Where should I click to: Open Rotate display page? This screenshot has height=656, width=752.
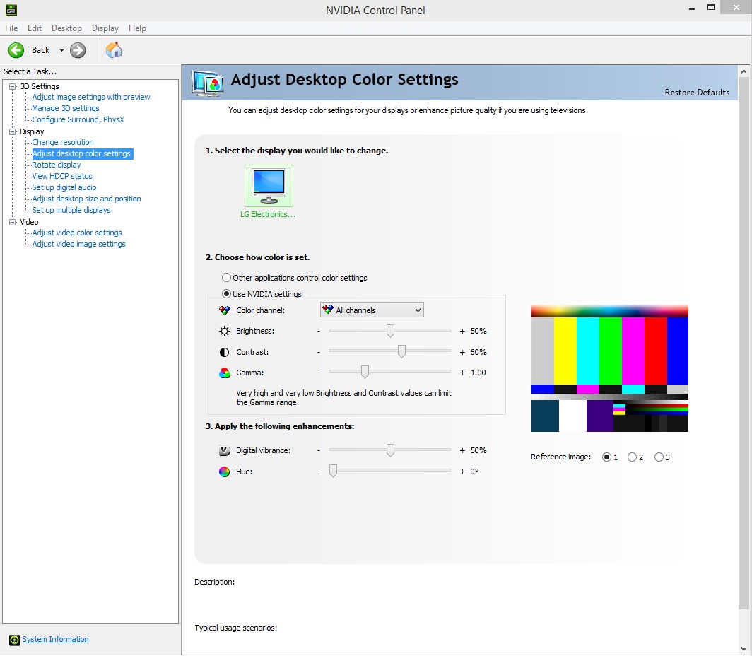click(x=57, y=165)
